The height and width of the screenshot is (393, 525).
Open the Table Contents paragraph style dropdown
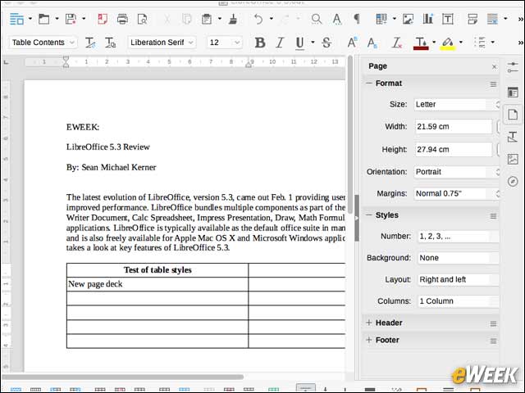tap(72, 43)
